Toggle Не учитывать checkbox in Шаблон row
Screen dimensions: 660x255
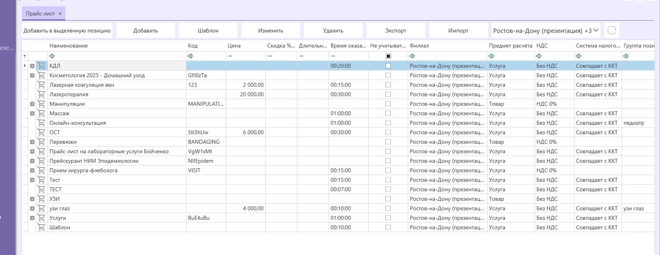point(388,227)
